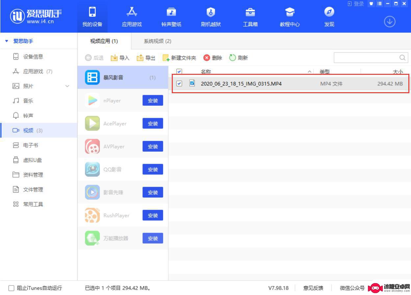Click the nPlayer app icon
The width and height of the screenshot is (411, 295).
click(92, 100)
